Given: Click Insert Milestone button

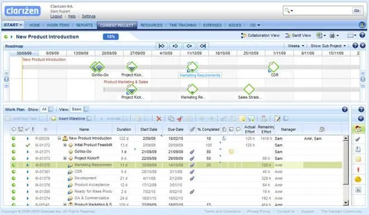Looking at the screenshot, I should coord(68,119).
